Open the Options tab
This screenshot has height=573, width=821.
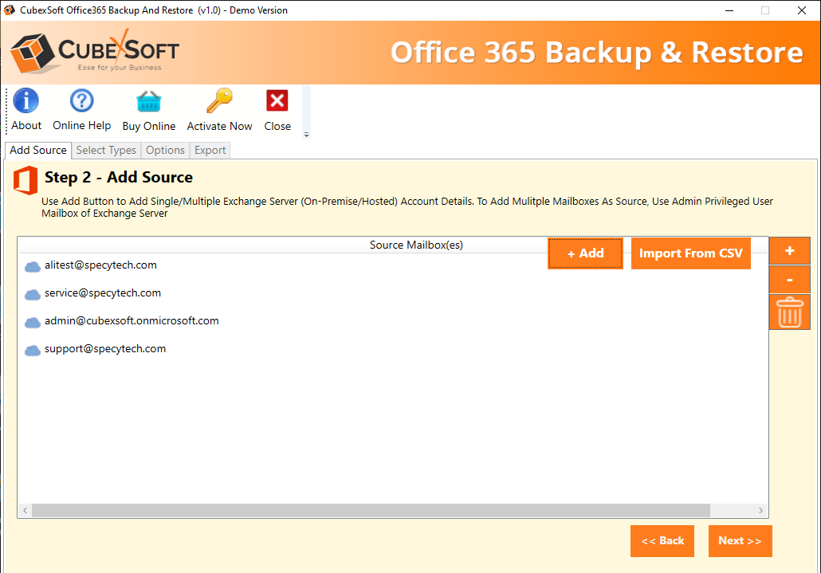(166, 150)
